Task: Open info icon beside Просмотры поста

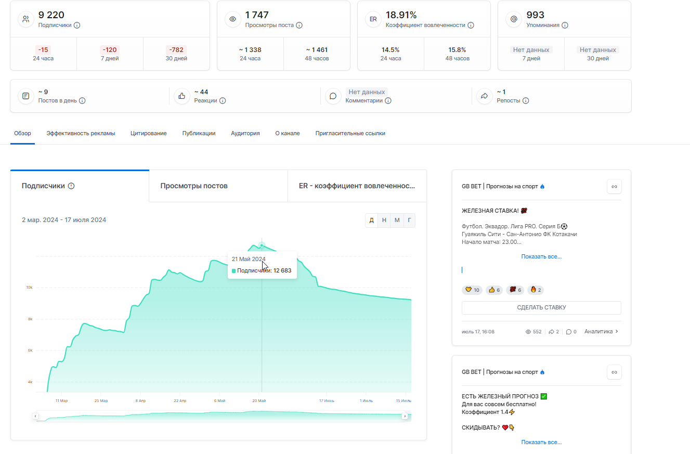Action: pos(299,25)
